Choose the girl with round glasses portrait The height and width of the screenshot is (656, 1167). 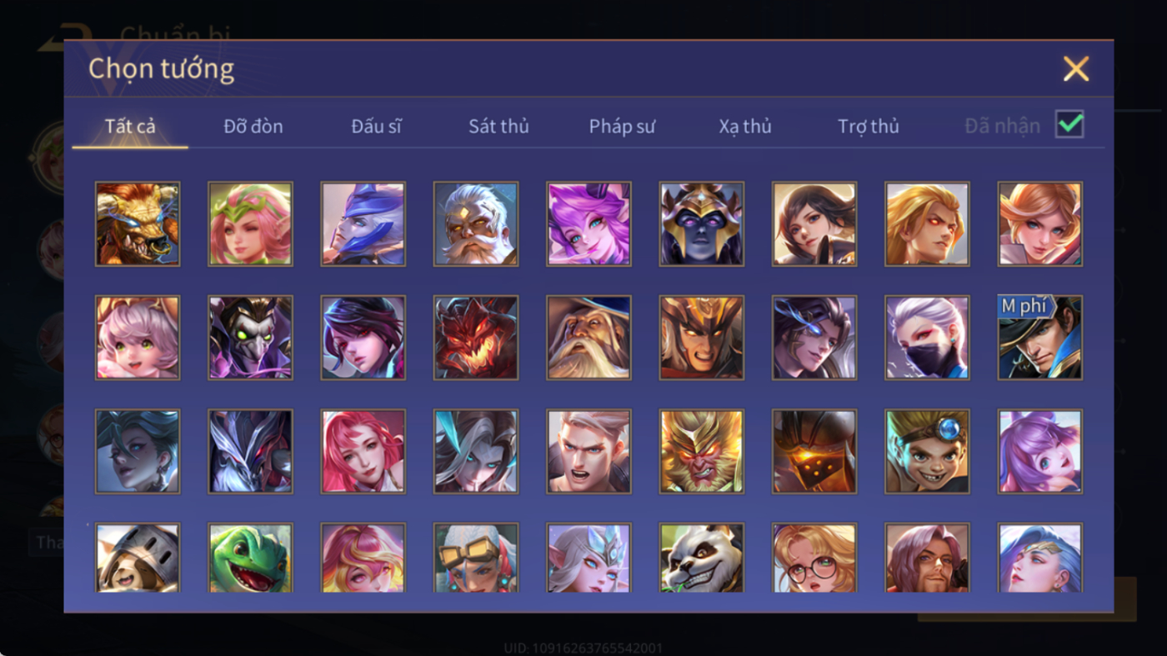click(814, 558)
